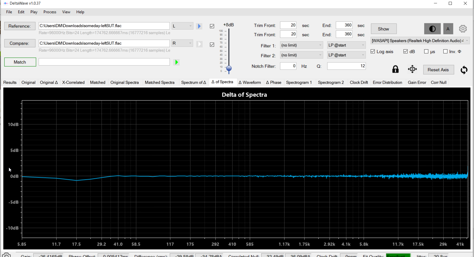Open compare channel dropdown showing R

[182, 43]
